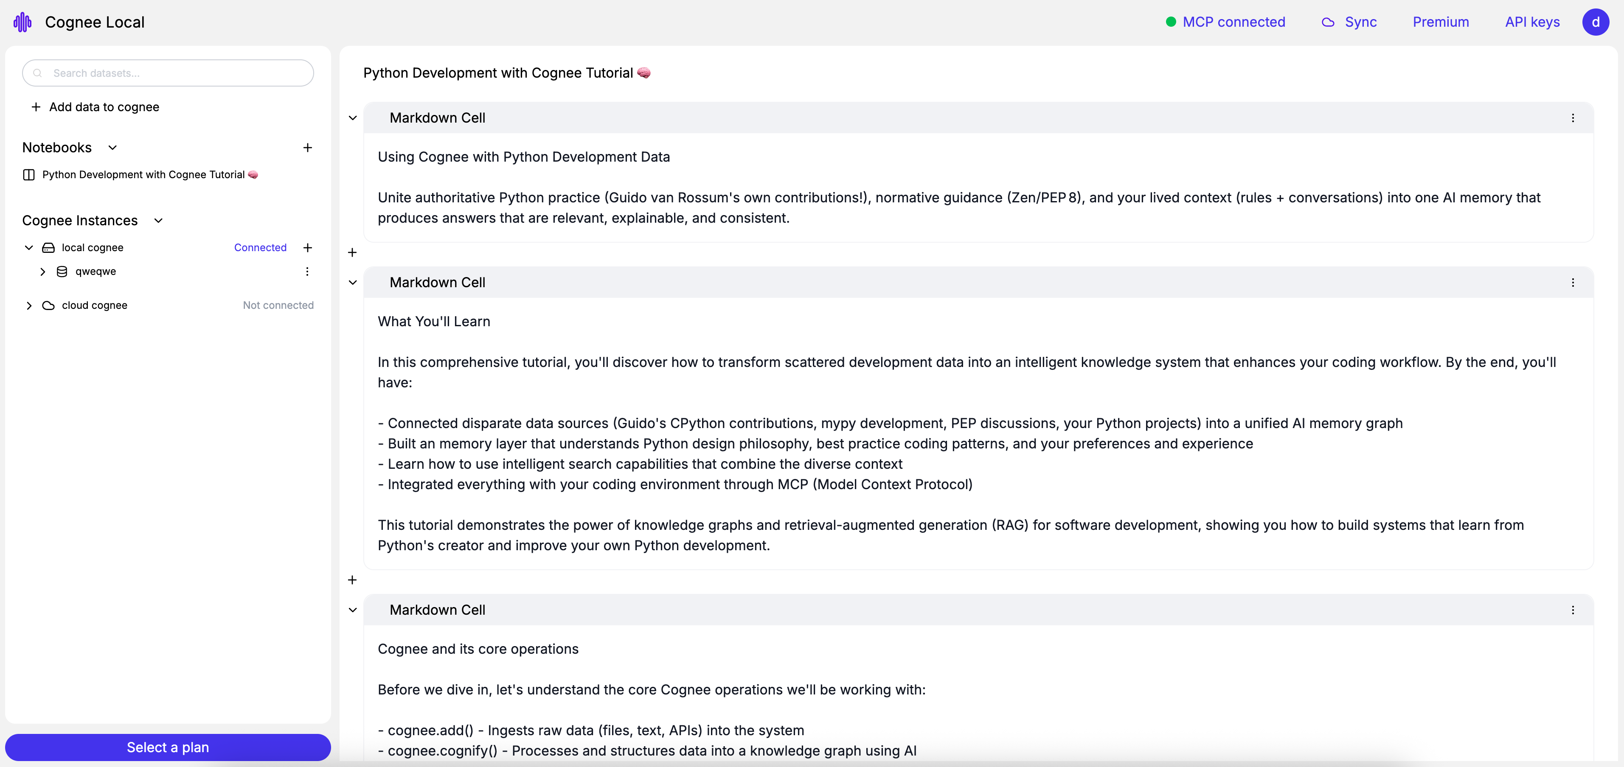Viewport: 1624px width, 767px height.
Task: Open the user avatar menu
Action: coord(1597,22)
